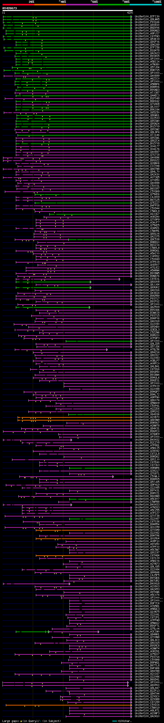The width and height of the screenshot is (164, 723).
Task: Select hit UniRef100_A7QL56
Action: tap(147, 349)
